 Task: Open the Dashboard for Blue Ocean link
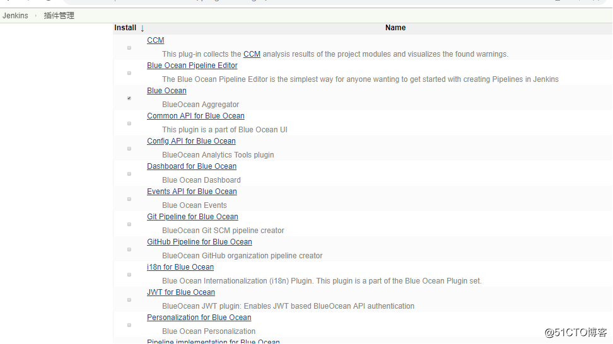pyautogui.click(x=192, y=166)
